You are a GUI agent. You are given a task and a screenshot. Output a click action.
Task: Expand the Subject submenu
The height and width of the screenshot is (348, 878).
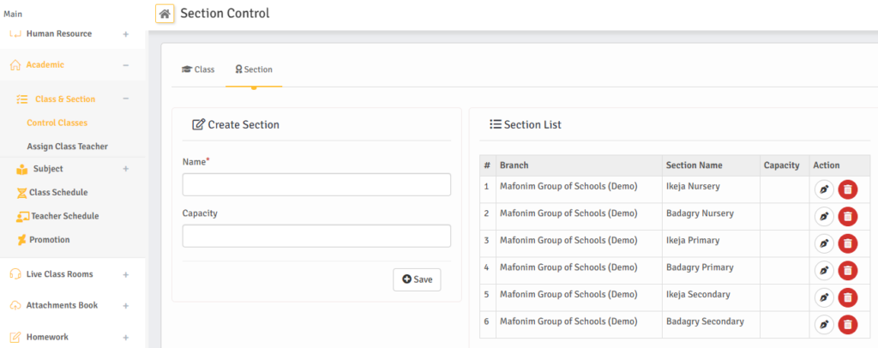coord(126,169)
